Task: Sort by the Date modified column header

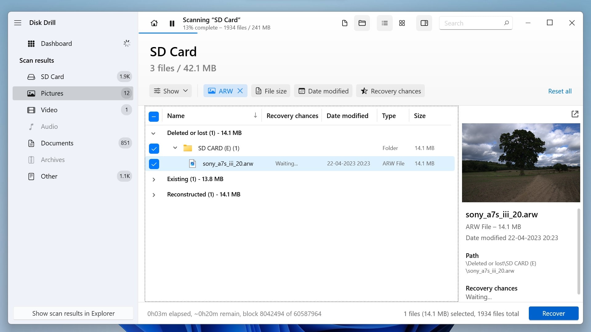Action: click(347, 116)
